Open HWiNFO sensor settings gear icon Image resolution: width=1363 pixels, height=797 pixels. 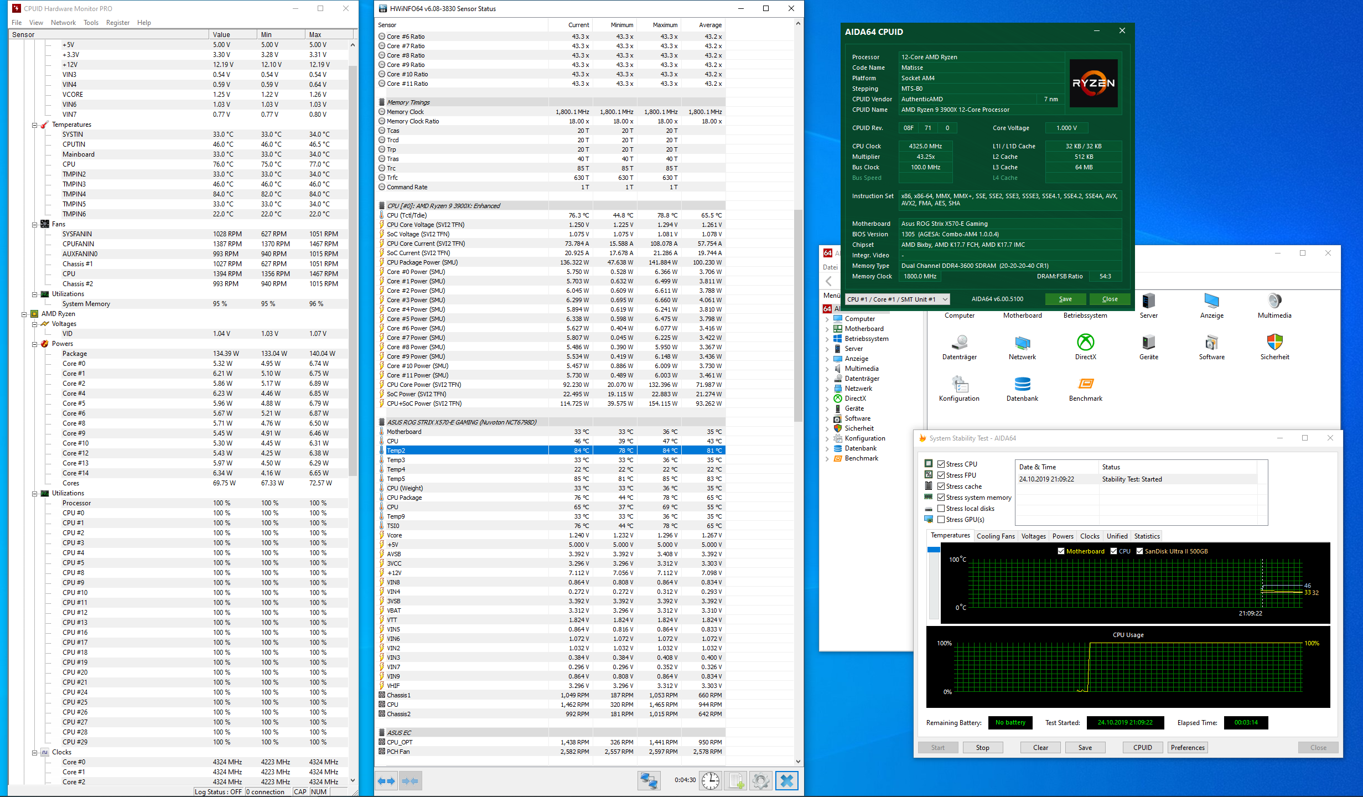click(760, 781)
